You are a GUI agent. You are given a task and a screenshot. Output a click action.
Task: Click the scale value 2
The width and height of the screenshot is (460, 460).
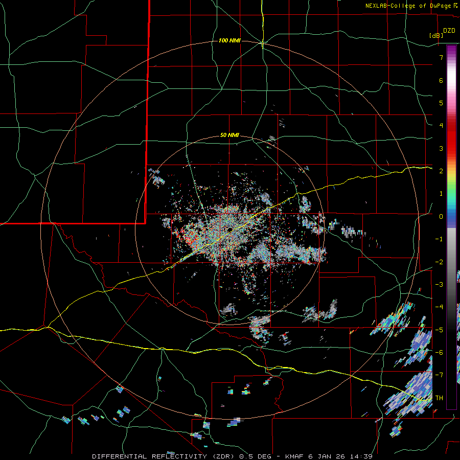[441, 171]
